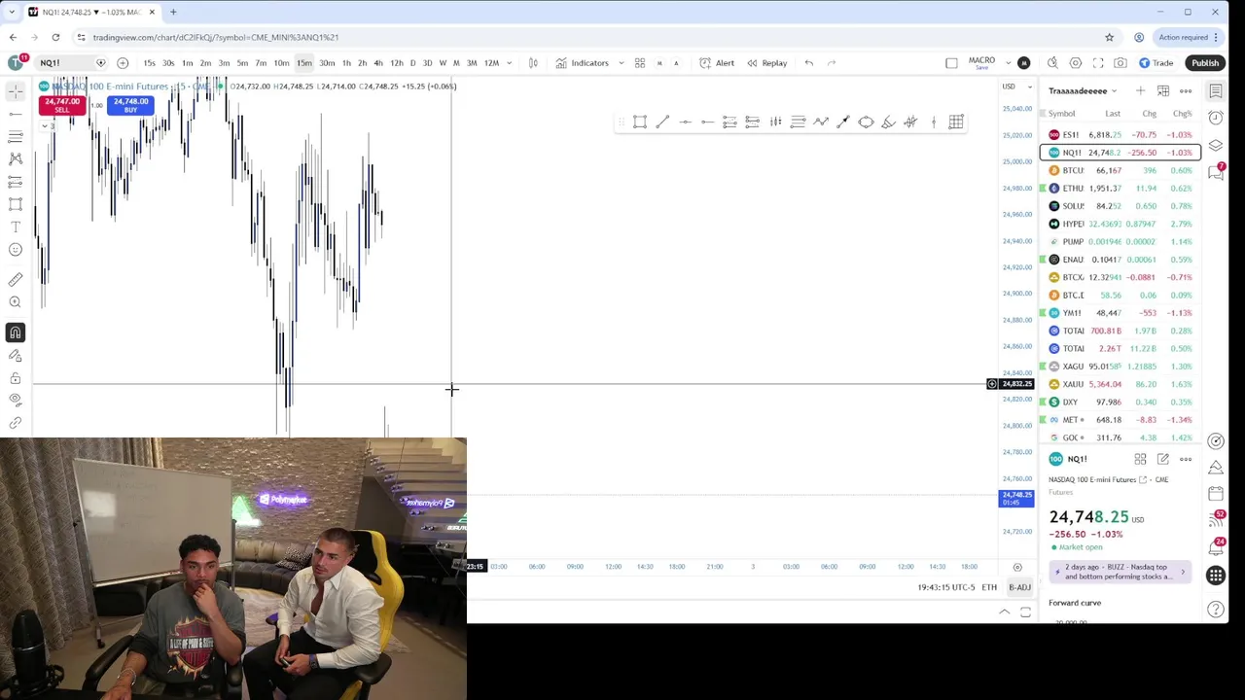Viewport: 1245px width, 700px height.
Task: Select the rectangle drawing in favorites toolbar
Action: coord(640,122)
